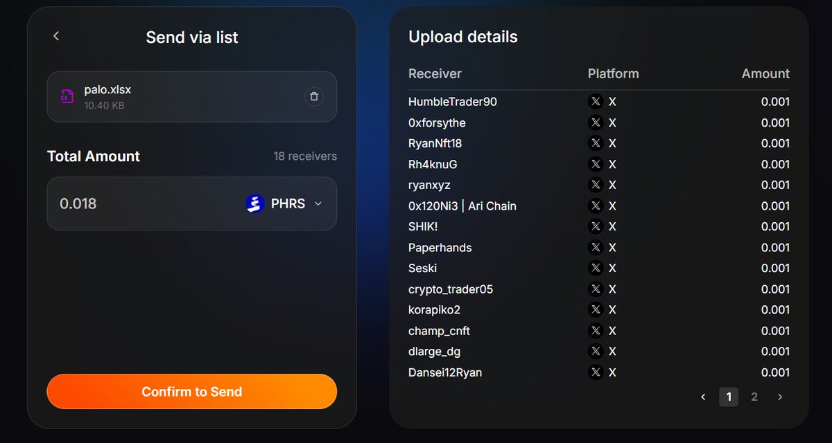Click the purple file icon for palo.xlsx

click(x=67, y=97)
